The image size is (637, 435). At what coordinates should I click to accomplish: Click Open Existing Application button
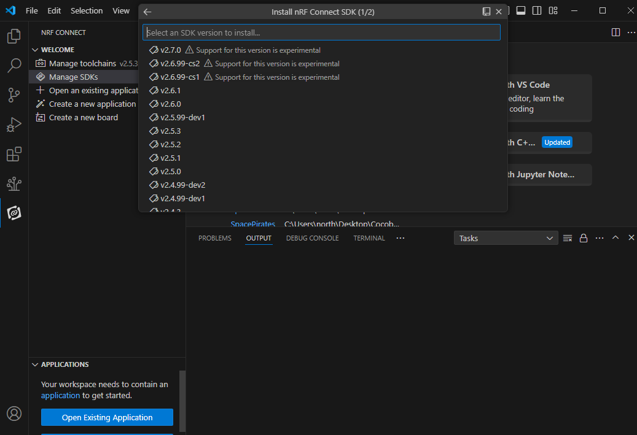pos(107,417)
